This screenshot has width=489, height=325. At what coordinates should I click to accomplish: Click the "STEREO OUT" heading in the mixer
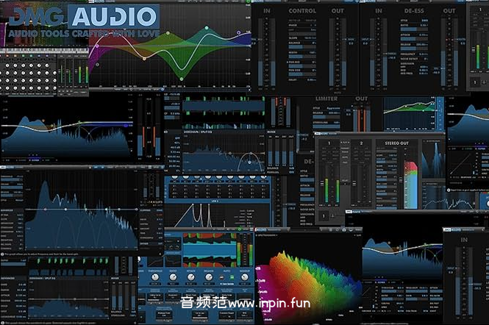396,143
